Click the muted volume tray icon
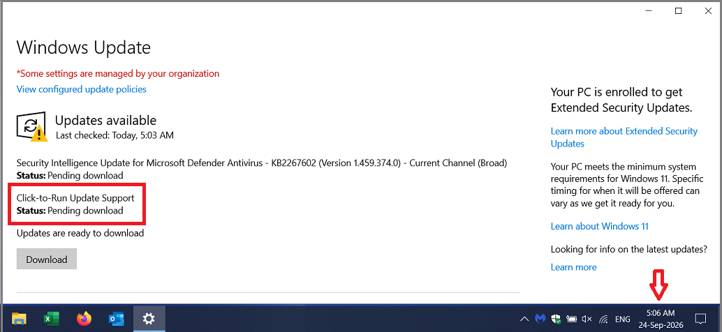Viewport: 722px width, 332px height. coord(587,319)
